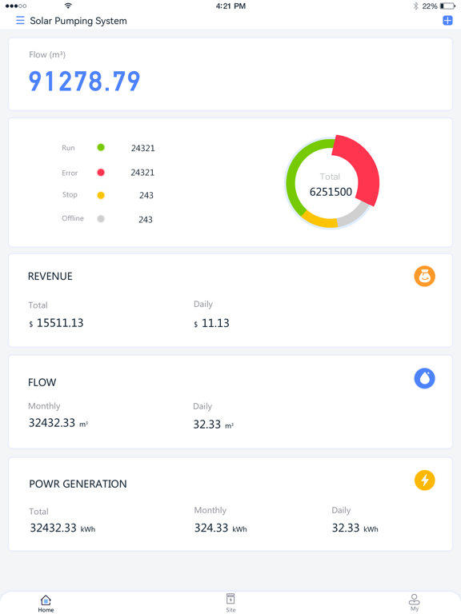
Task: Go to the Home tab
Action: [46, 604]
